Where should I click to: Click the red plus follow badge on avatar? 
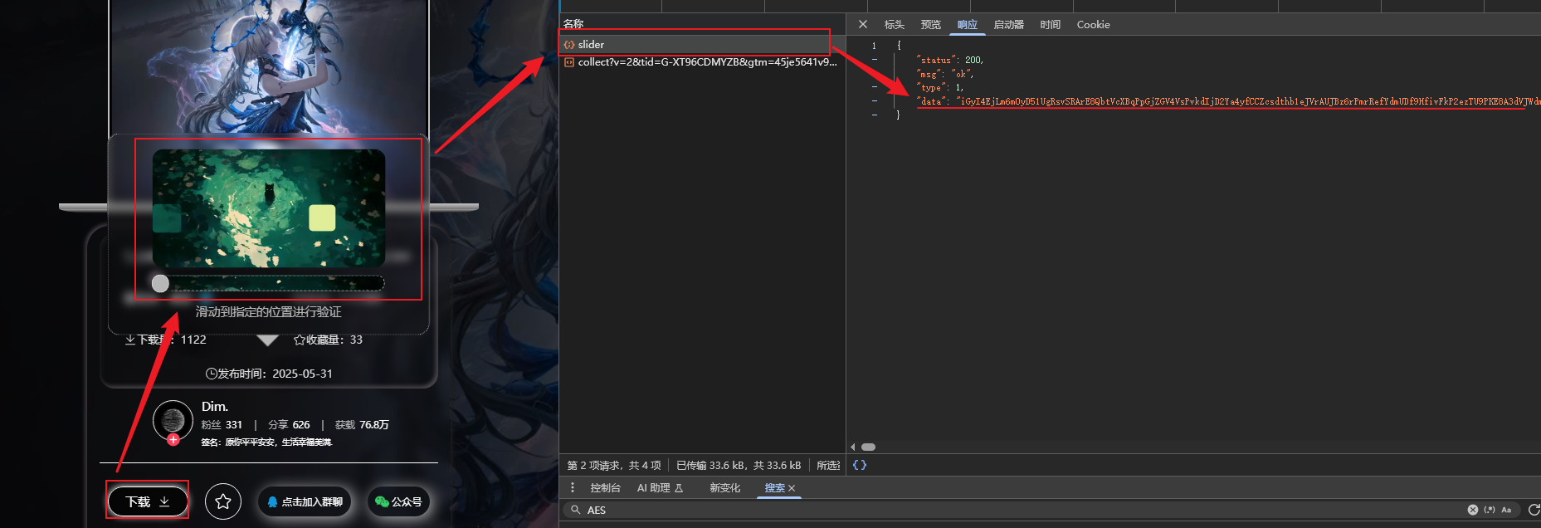click(173, 439)
